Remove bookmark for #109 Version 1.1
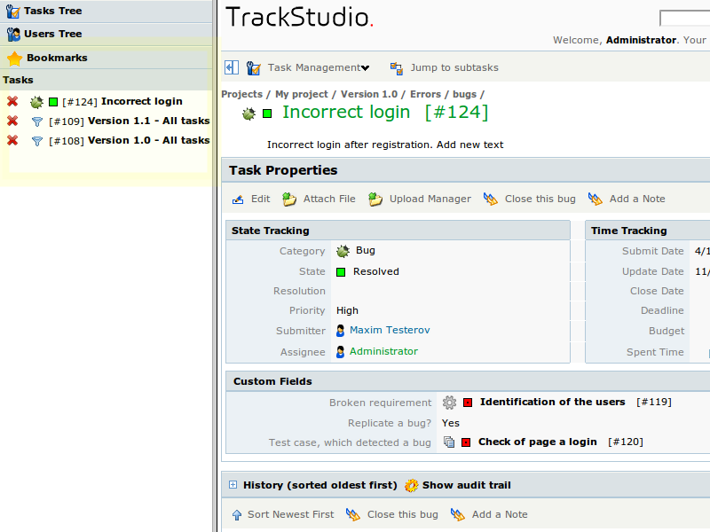This screenshot has width=710, height=532. click(x=12, y=121)
